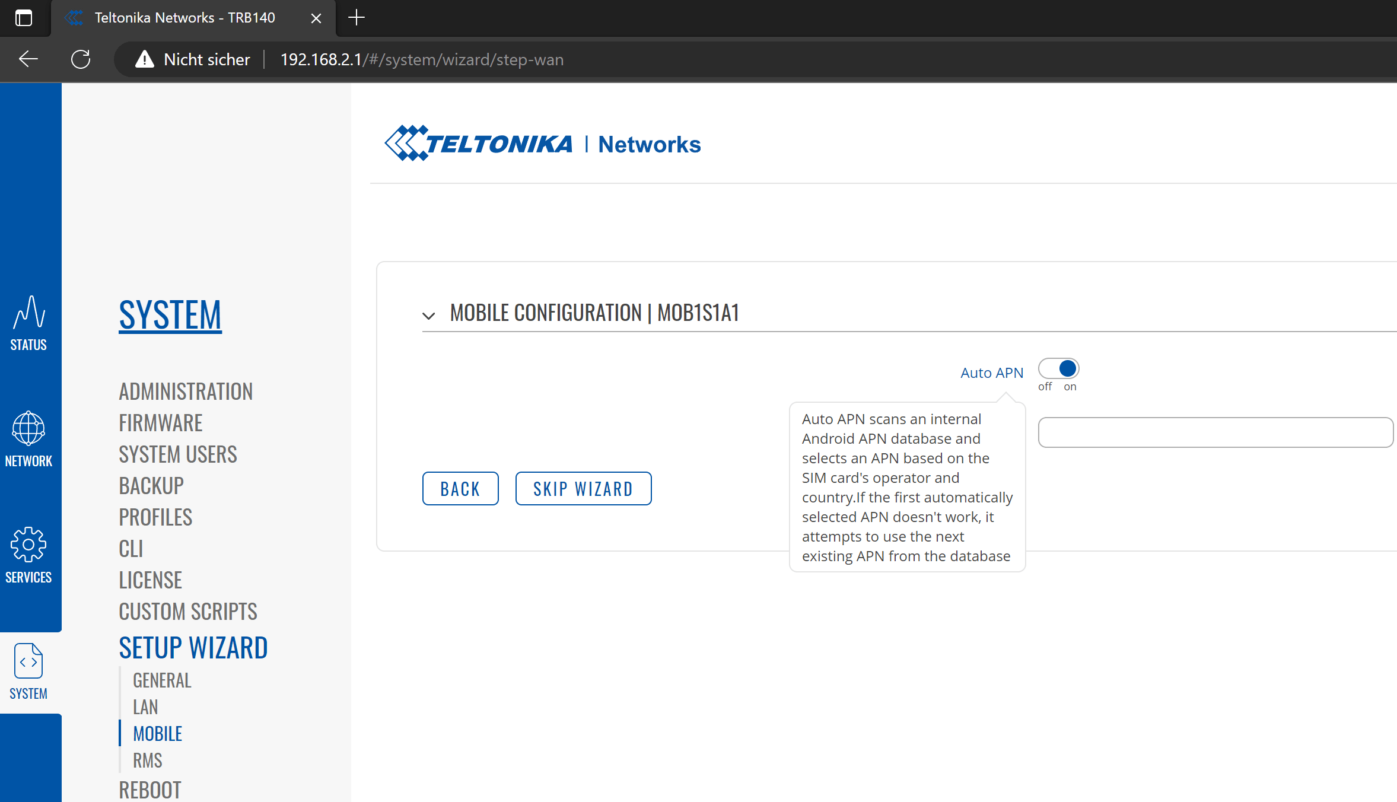Select the RMS wizard step
The width and height of the screenshot is (1397, 802).
(148, 760)
